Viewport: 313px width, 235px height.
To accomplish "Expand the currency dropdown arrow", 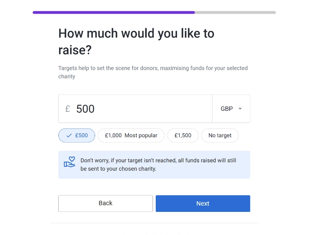I will [240, 109].
